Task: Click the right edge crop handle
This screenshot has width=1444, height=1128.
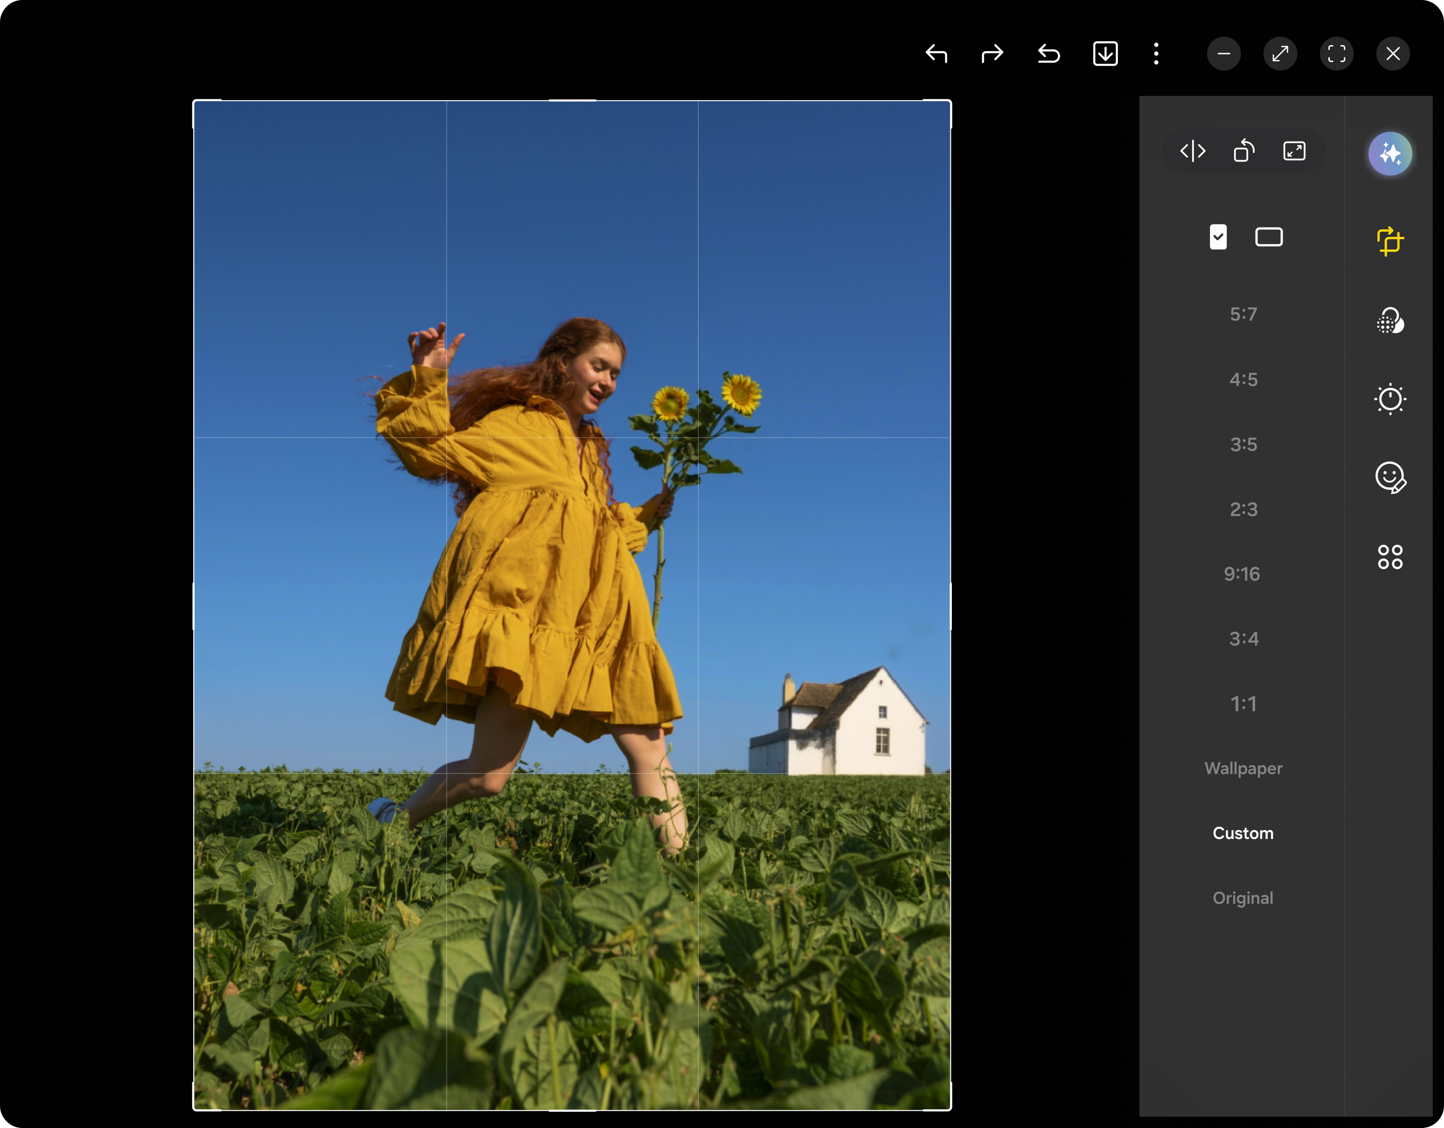Action: pyautogui.click(x=951, y=606)
